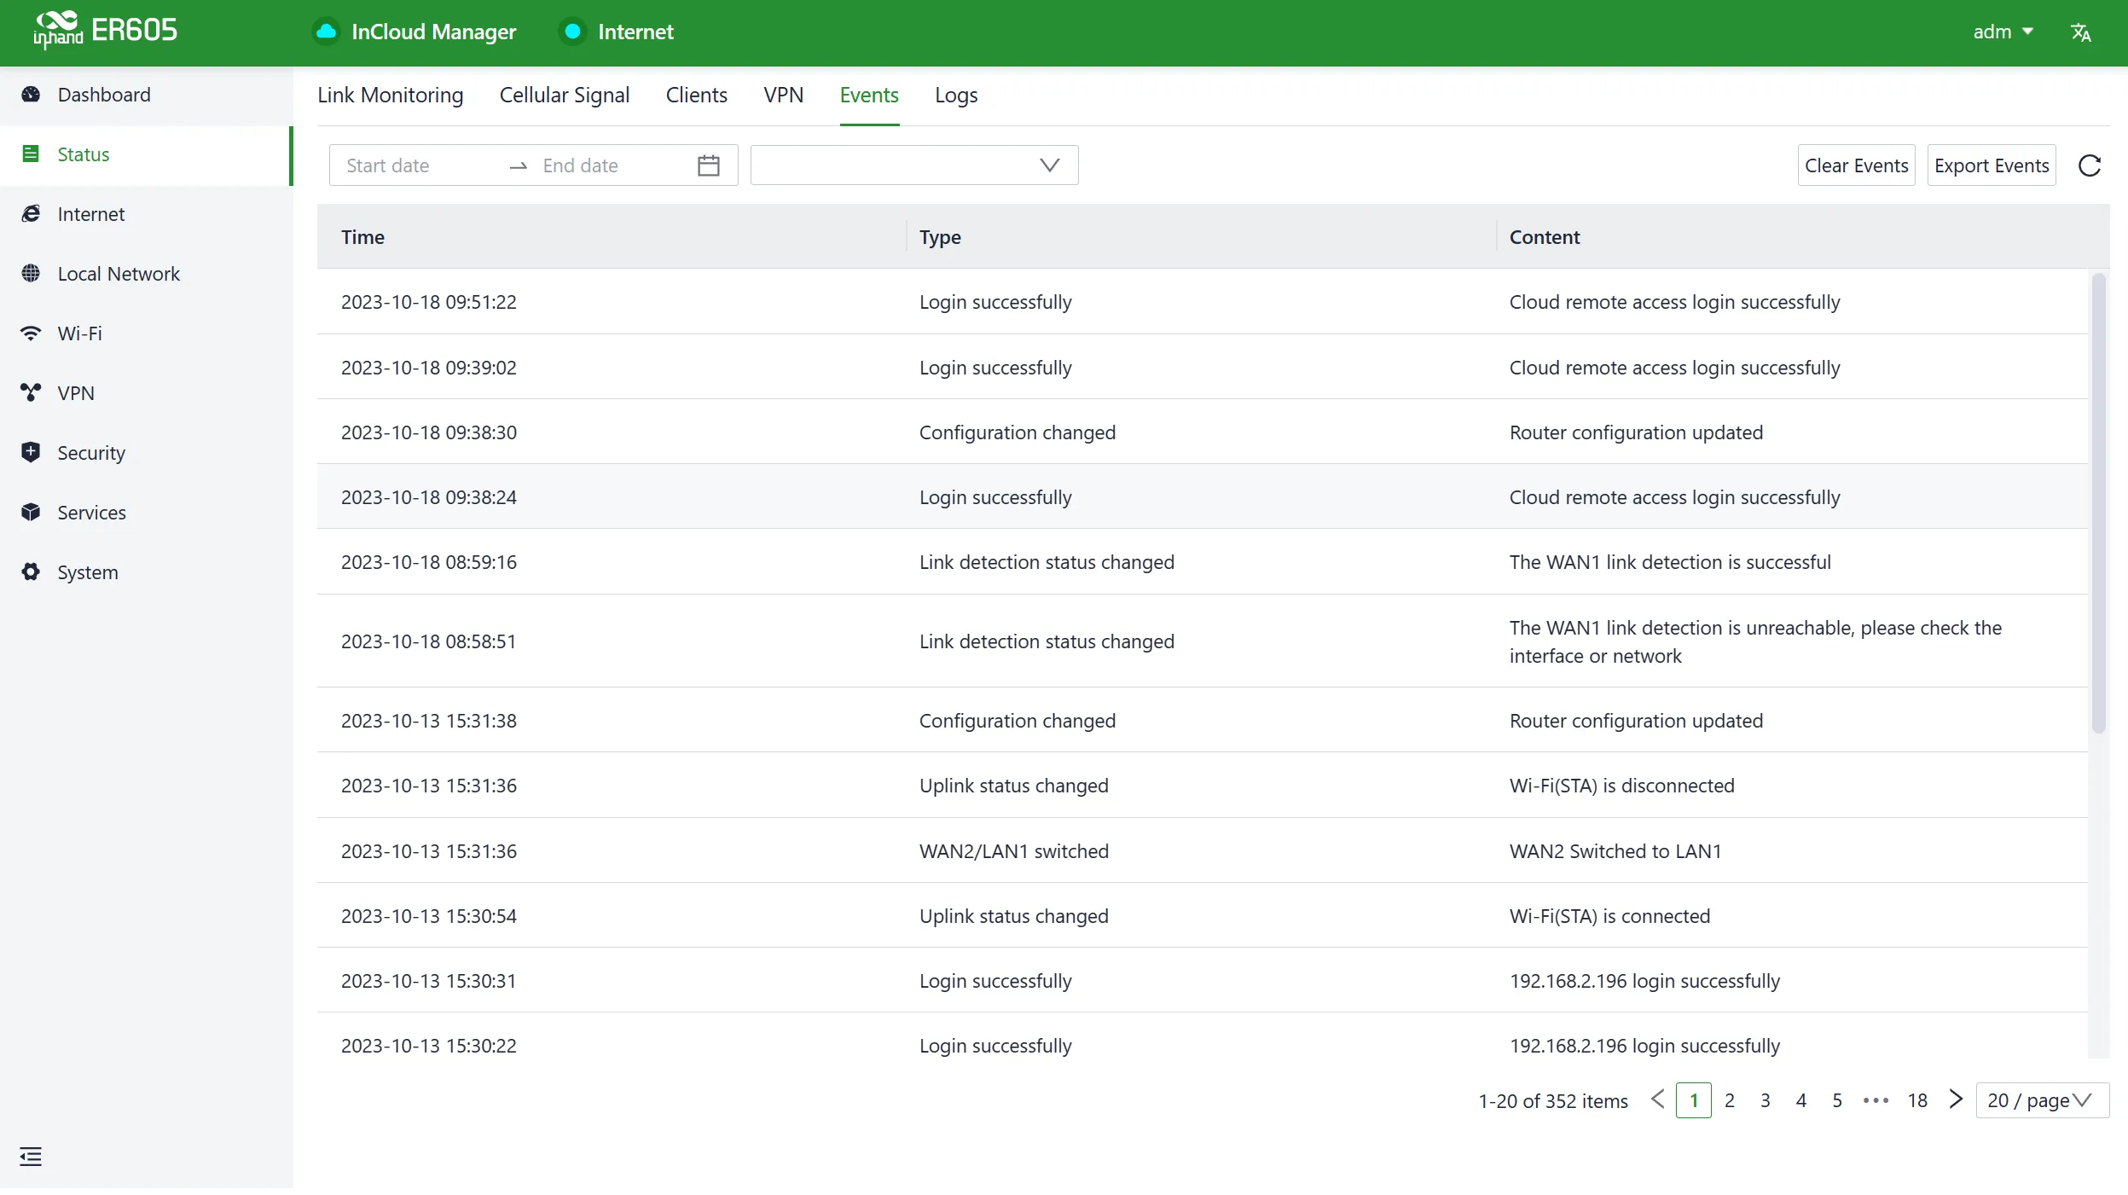Refresh the events list
Viewport: 2128px width, 1195px height.
(x=2090, y=165)
